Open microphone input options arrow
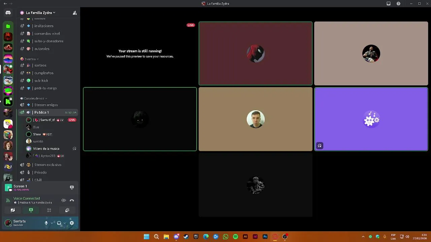431x242 pixels. [52, 223]
